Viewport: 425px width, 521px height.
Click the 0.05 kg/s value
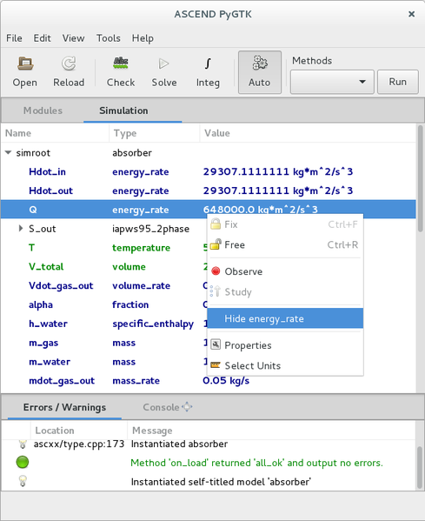pos(226,380)
